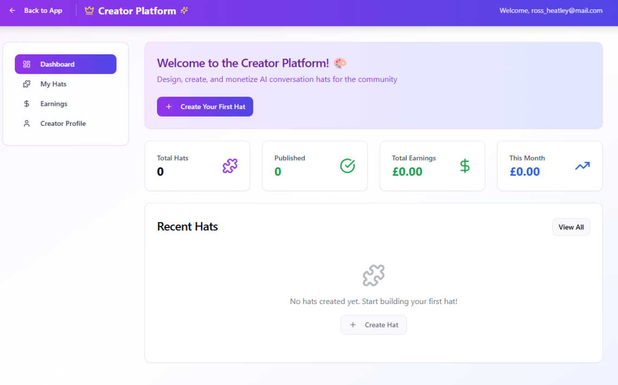Click the Dashboard grid icon in sidebar
The image size is (618, 385).
[27, 64]
